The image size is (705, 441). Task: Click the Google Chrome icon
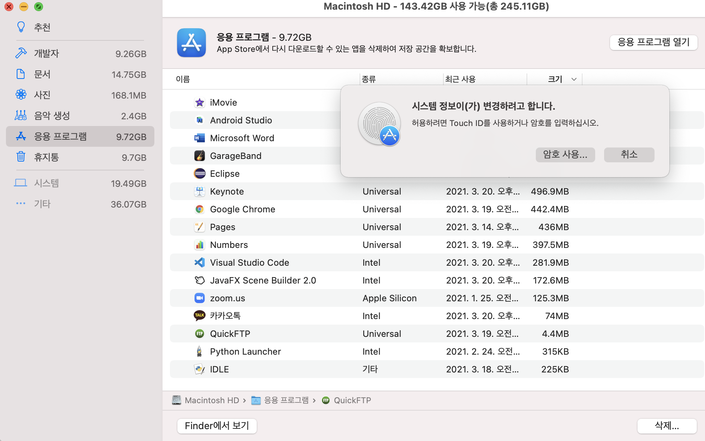pyautogui.click(x=200, y=209)
